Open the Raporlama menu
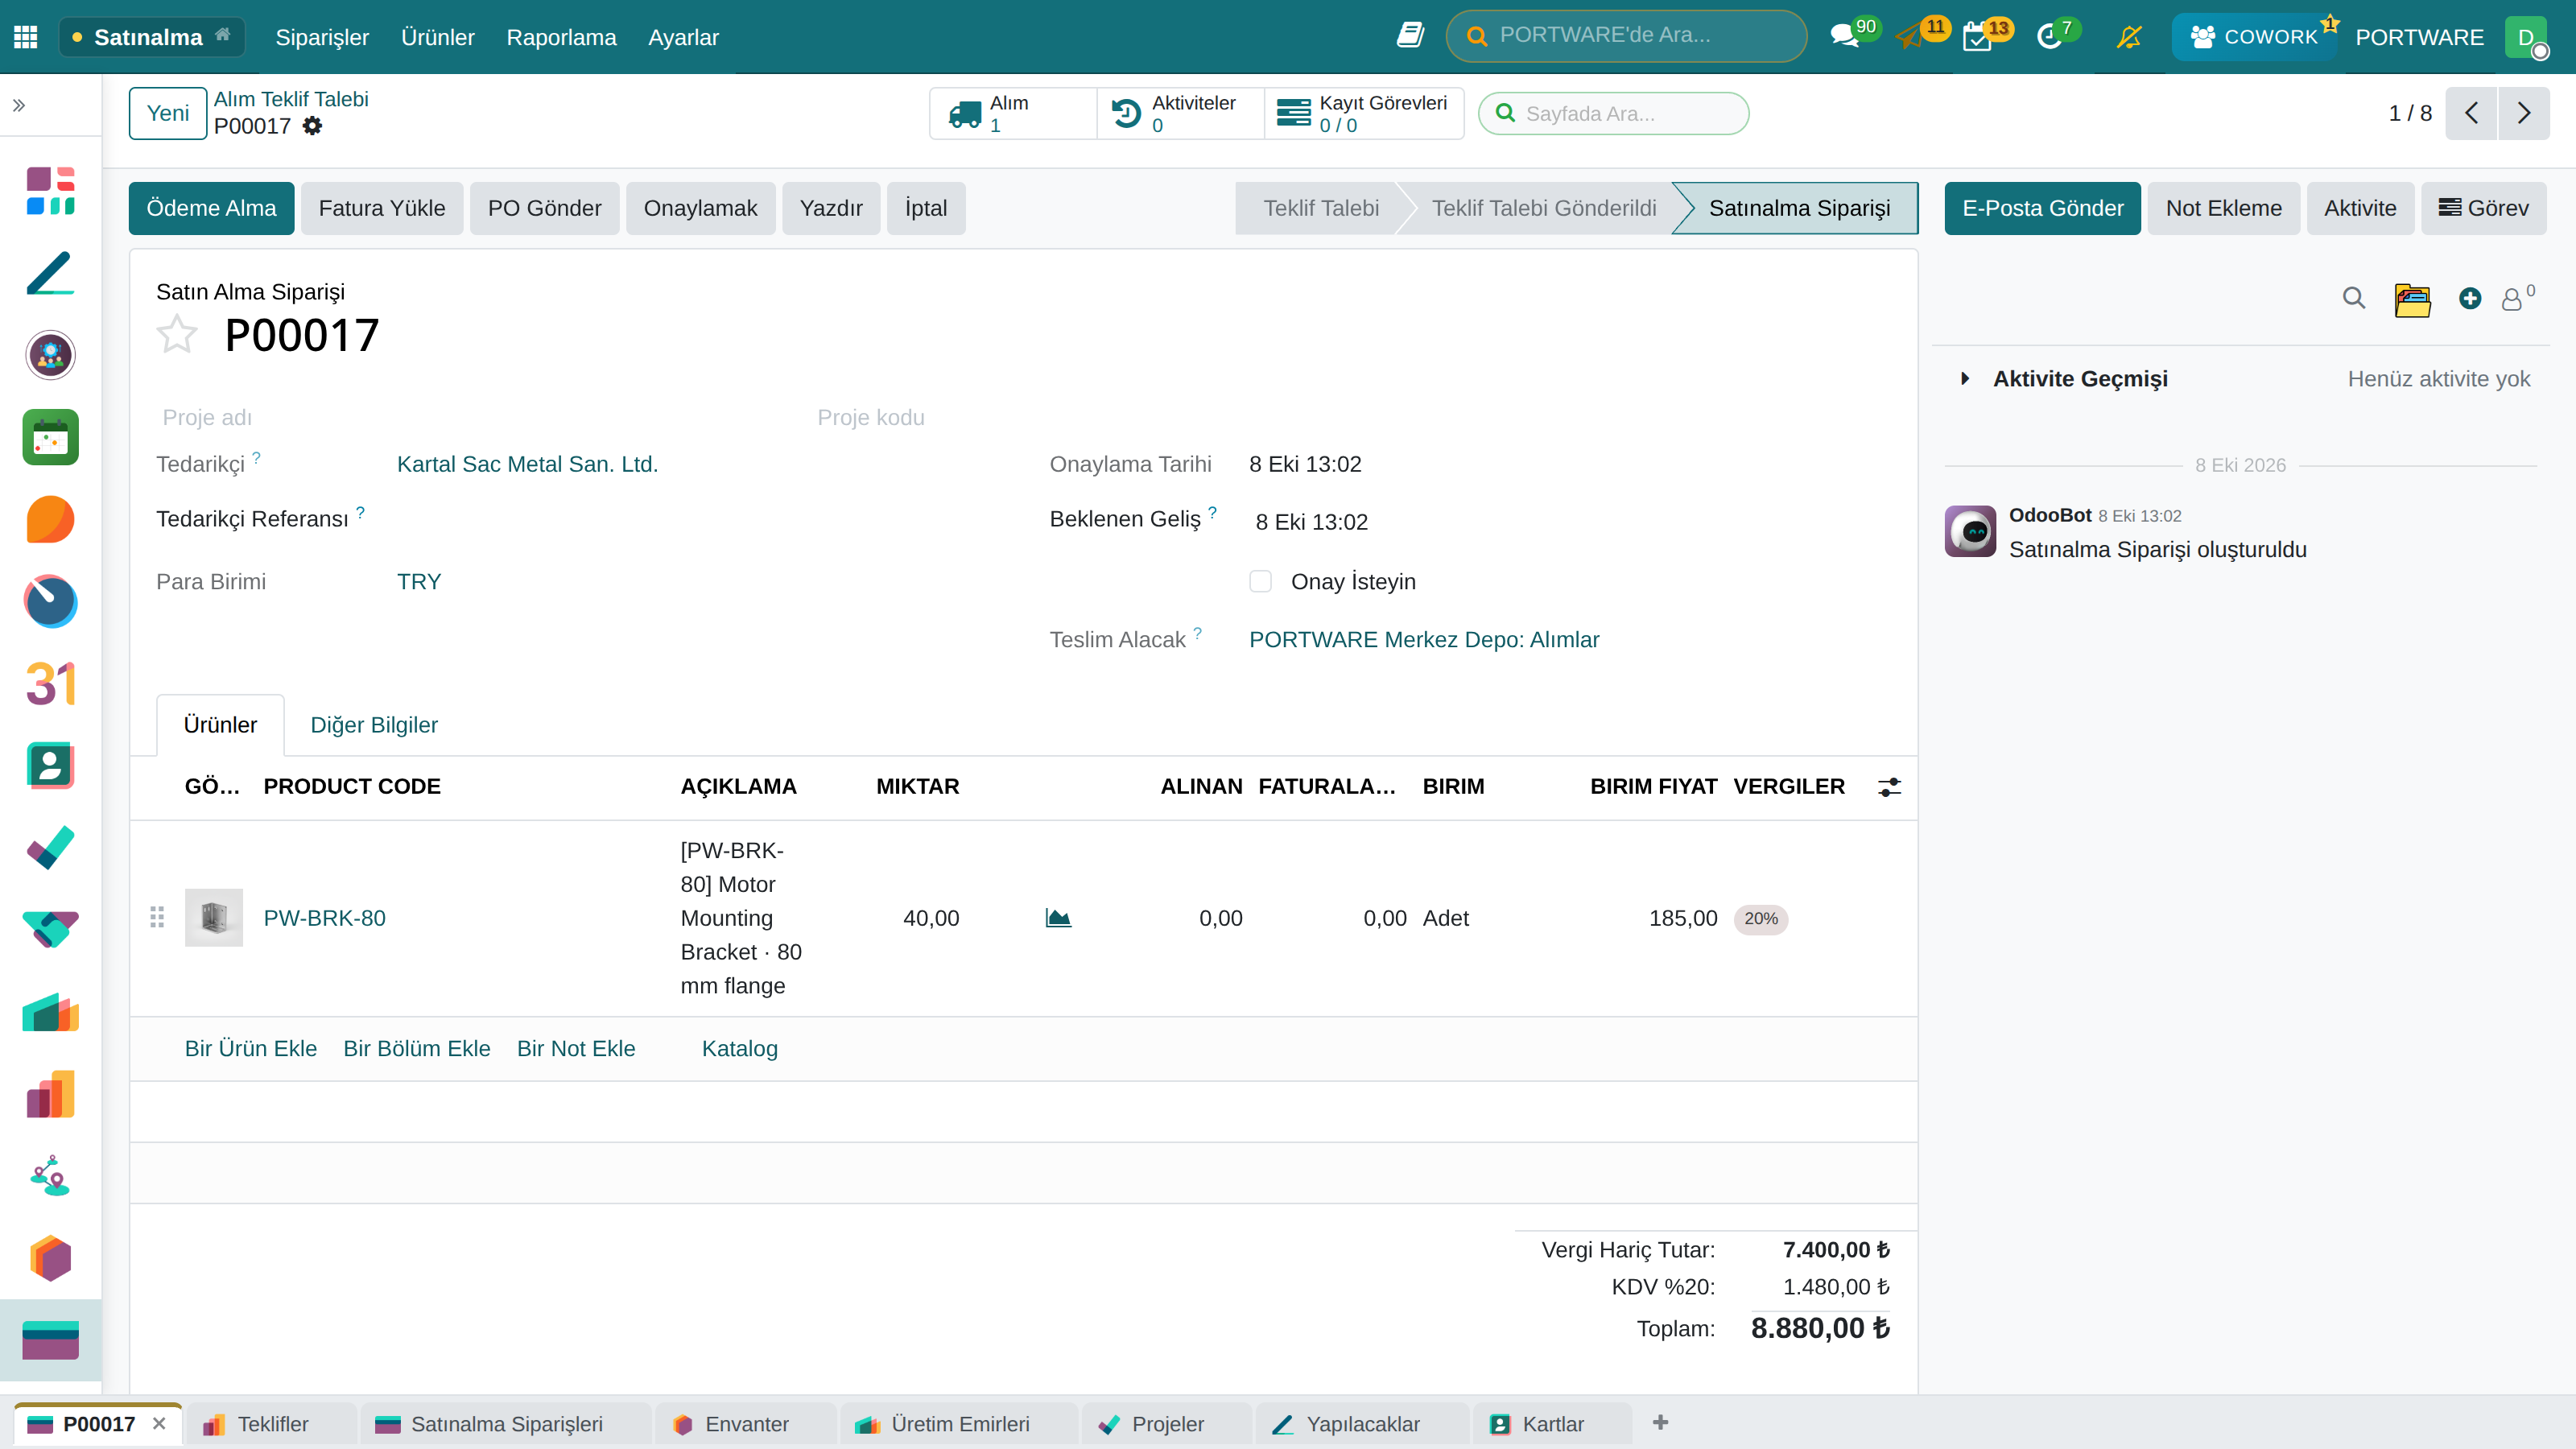Image resolution: width=2576 pixels, height=1449 pixels. (561, 37)
